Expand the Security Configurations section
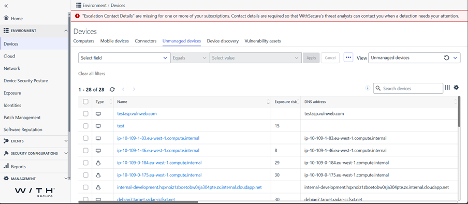468x204 pixels. [x=66, y=153]
